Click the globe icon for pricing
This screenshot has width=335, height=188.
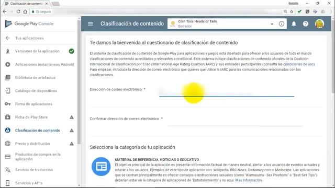(x=8, y=144)
